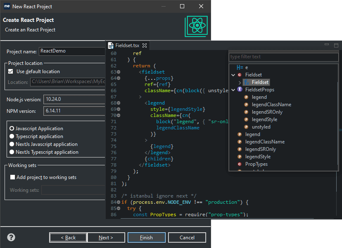Focus the Project name field containing ReactDemo
The width and height of the screenshot is (342, 248).
coord(72,51)
